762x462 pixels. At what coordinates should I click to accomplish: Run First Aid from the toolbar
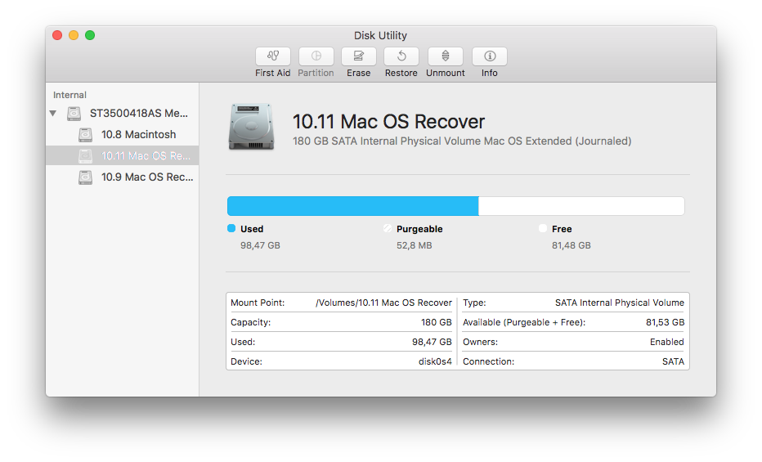coord(272,56)
